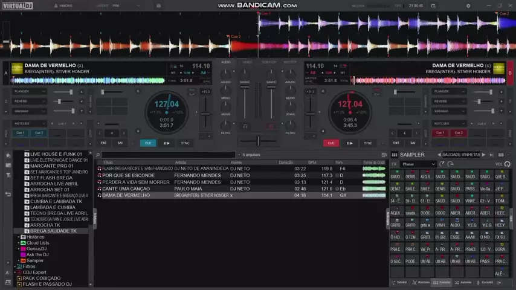Click the sampler grid icon beside SAMPLER title
Image resolution: width=516 pixels, height=290 pixels.
coord(395,155)
